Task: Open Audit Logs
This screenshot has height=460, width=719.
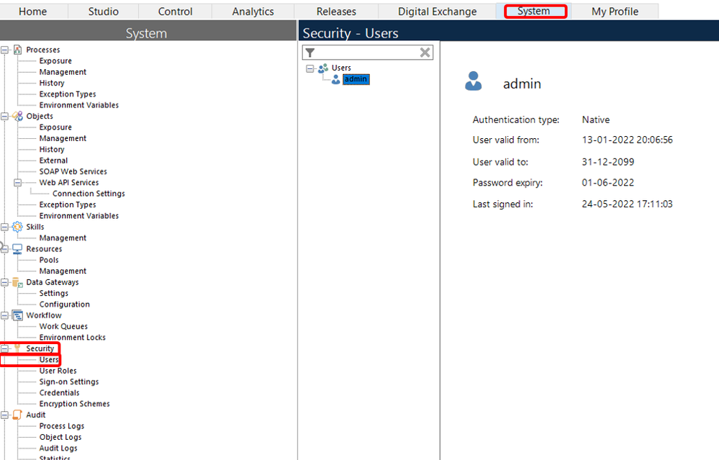Action: tap(58, 448)
